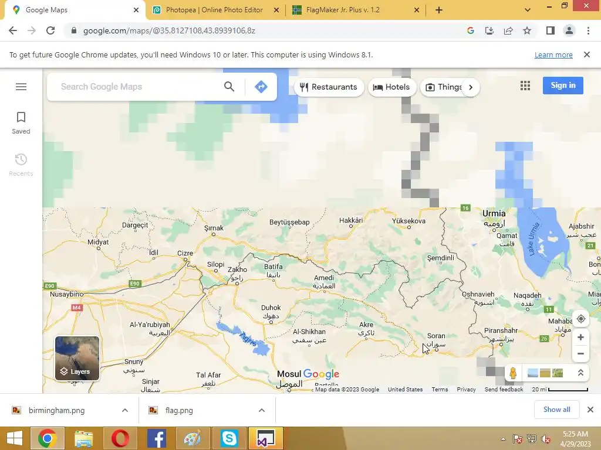Screen dimensions: 601x450
Task: Open the flag.png download
Action: [178, 410]
